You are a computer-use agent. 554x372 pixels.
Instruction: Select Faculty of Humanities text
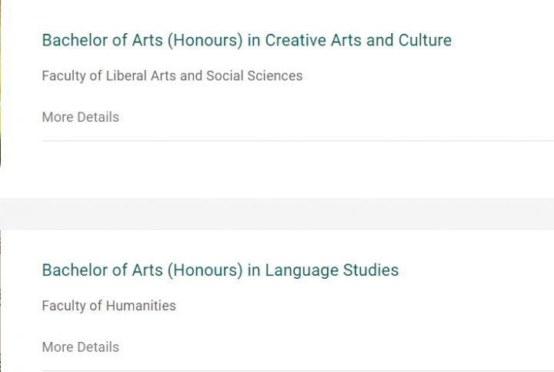pyautogui.click(x=108, y=306)
